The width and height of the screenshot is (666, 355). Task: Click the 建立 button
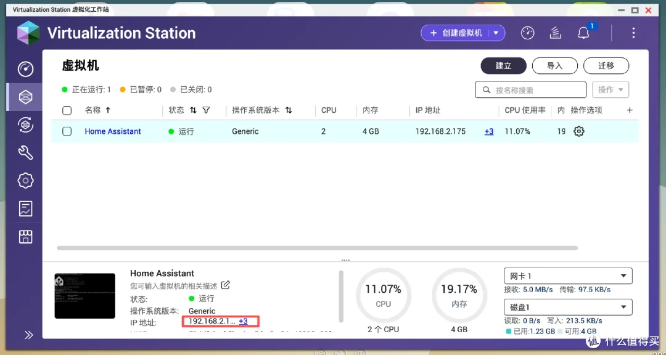point(503,66)
